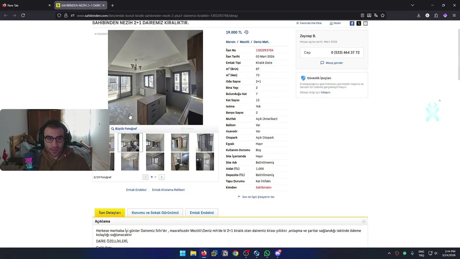Open the taskbar clock and date
Image resolution: width=460 pixels, height=259 pixels.
(x=449, y=253)
